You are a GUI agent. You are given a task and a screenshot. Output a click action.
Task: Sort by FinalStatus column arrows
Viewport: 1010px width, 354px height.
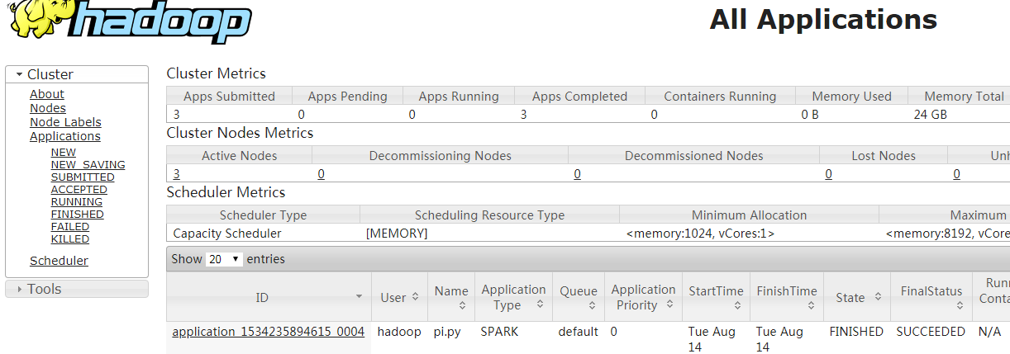[960, 304]
